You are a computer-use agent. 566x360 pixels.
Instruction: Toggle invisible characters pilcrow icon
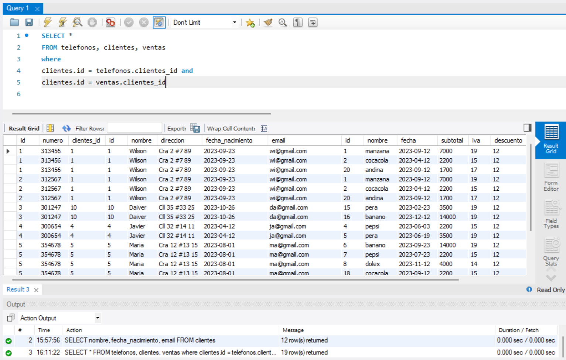[298, 22]
